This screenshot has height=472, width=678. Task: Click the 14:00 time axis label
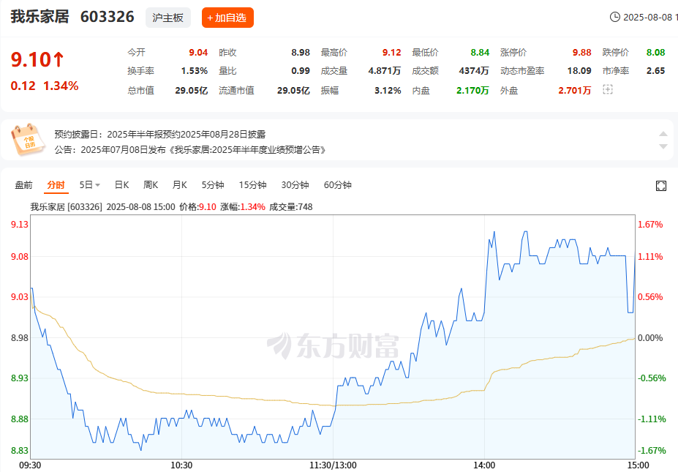(484, 465)
